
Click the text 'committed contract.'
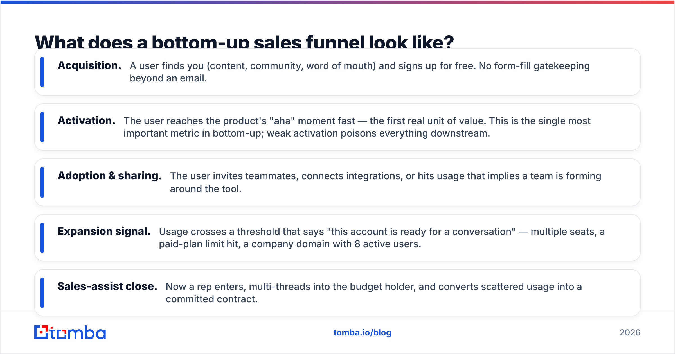(x=211, y=299)
